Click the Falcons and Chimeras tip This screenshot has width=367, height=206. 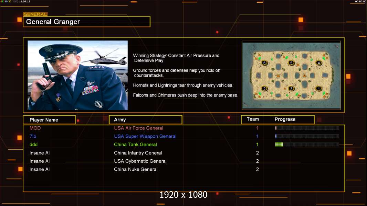coord(186,95)
